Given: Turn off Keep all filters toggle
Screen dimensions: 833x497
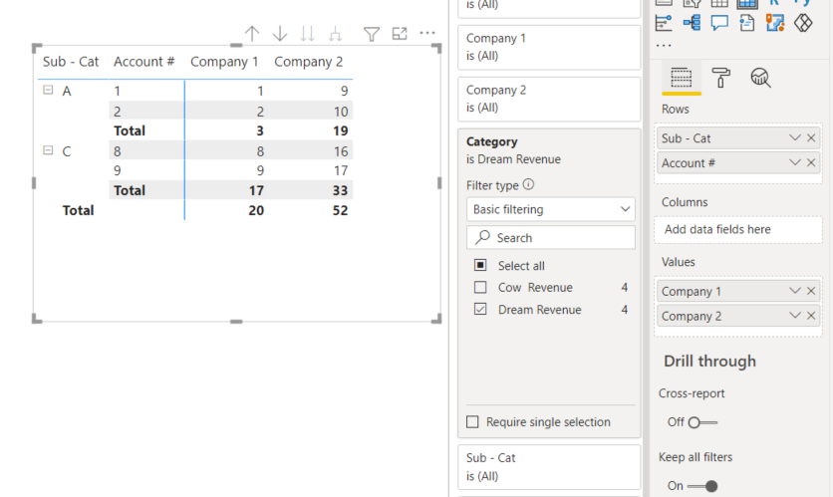Looking at the screenshot, I should tap(702, 486).
